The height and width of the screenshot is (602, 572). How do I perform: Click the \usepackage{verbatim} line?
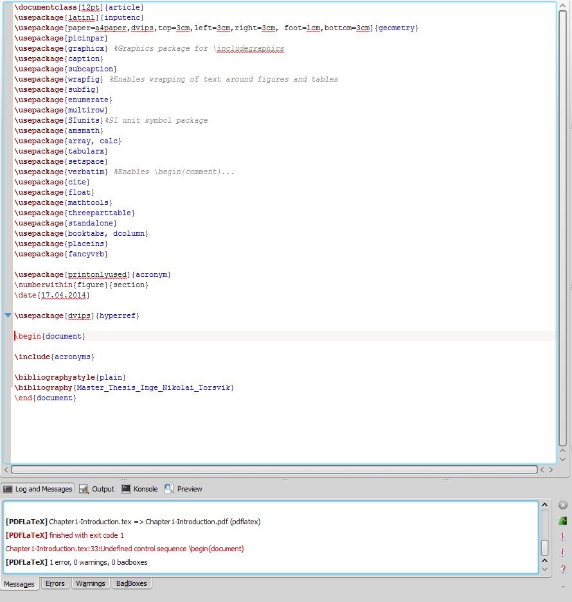(x=124, y=172)
